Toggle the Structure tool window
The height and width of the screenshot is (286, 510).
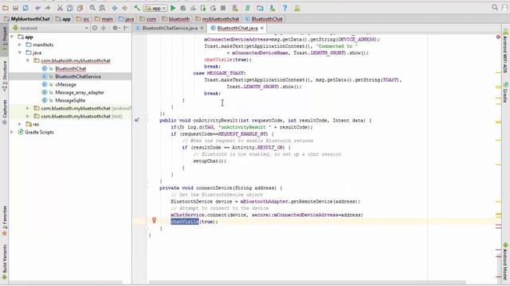click(5, 75)
